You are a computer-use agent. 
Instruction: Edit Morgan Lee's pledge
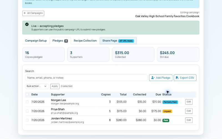point(189,102)
